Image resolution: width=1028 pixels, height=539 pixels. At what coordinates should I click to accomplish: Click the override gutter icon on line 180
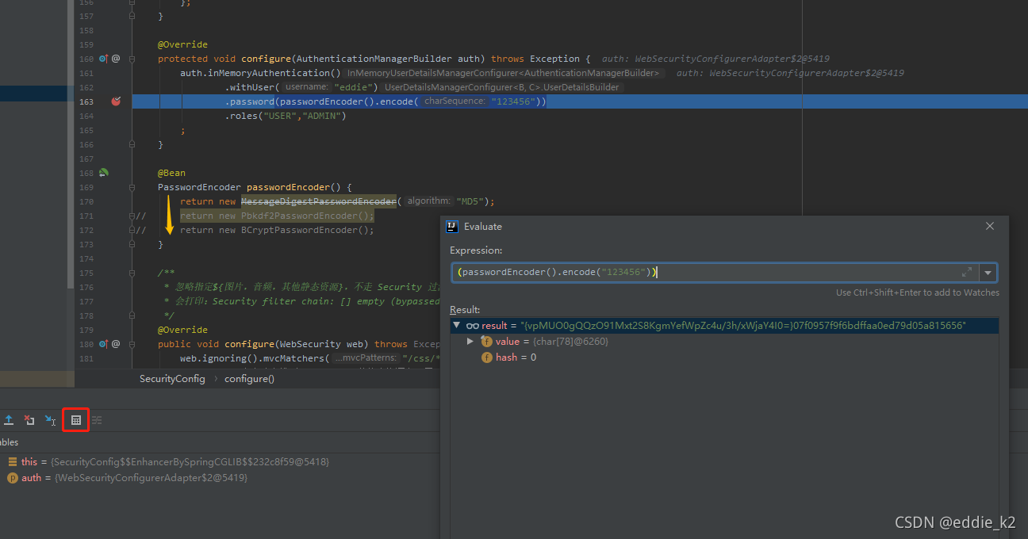(103, 344)
